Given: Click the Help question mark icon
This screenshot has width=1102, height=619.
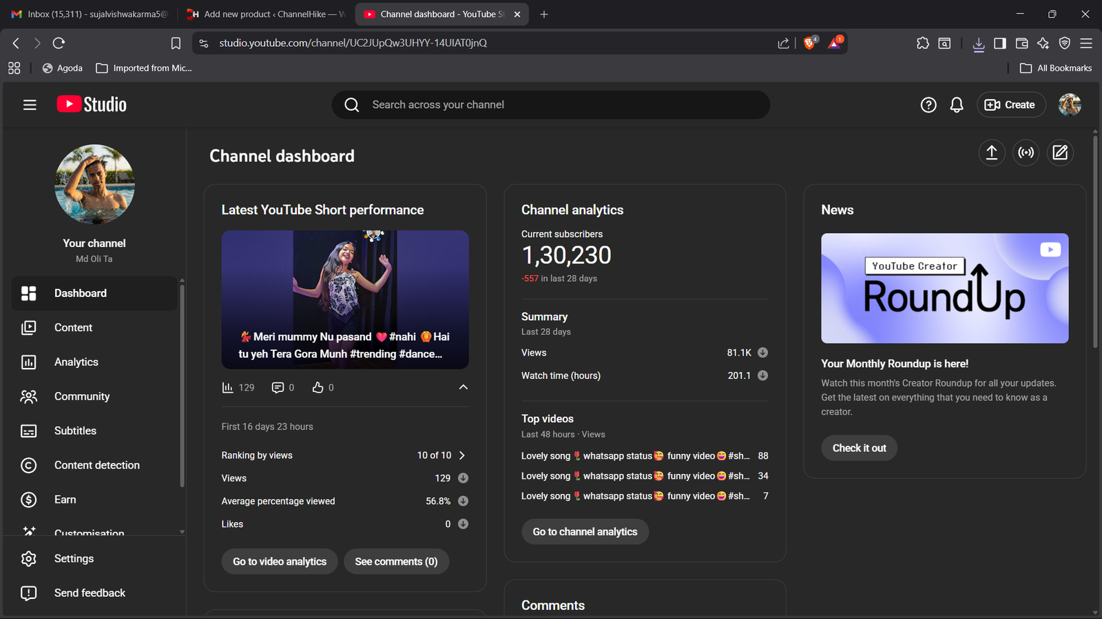Looking at the screenshot, I should tap(928, 105).
